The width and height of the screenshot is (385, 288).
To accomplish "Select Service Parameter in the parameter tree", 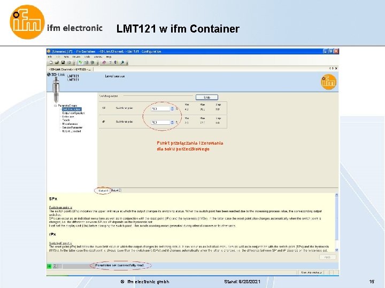I will click(72, 127).
